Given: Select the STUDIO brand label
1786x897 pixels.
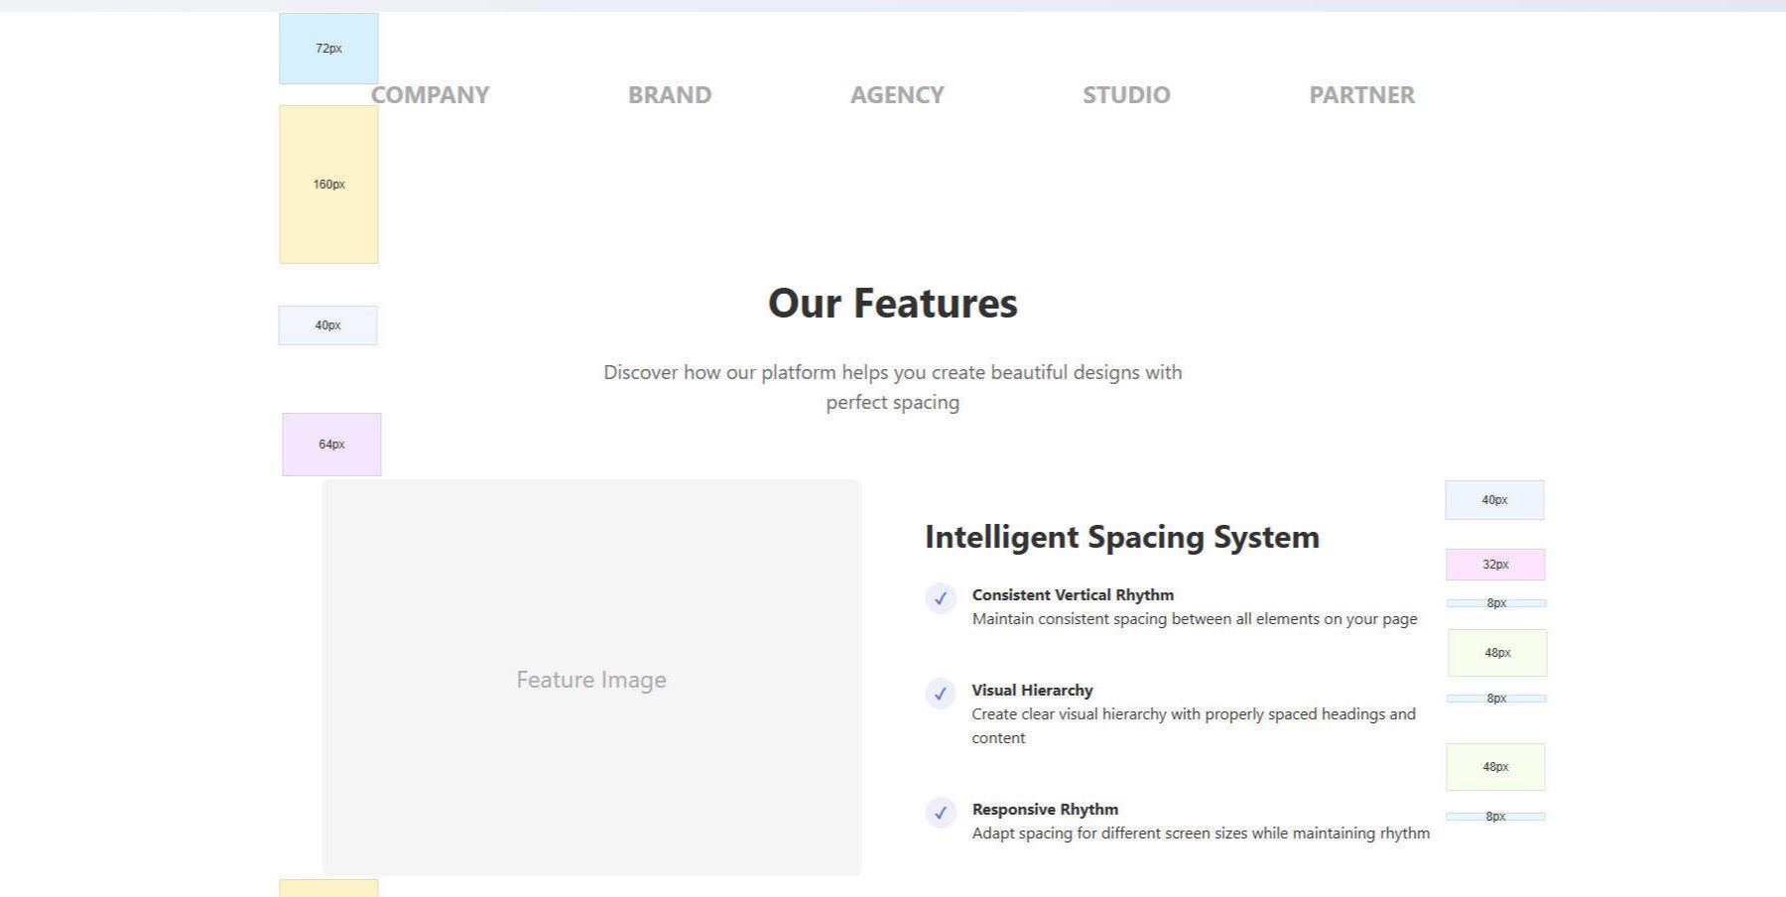Looking at the screenshot, I should click(x=1125, y=94).
